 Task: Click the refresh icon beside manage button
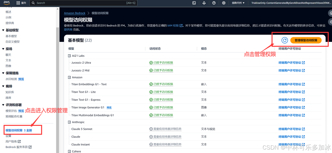[x=285, y=40]
